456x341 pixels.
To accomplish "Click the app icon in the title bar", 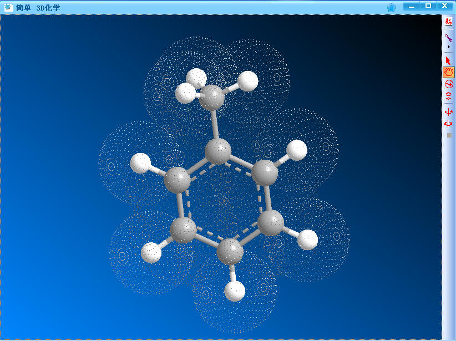I will click(8, 7).
